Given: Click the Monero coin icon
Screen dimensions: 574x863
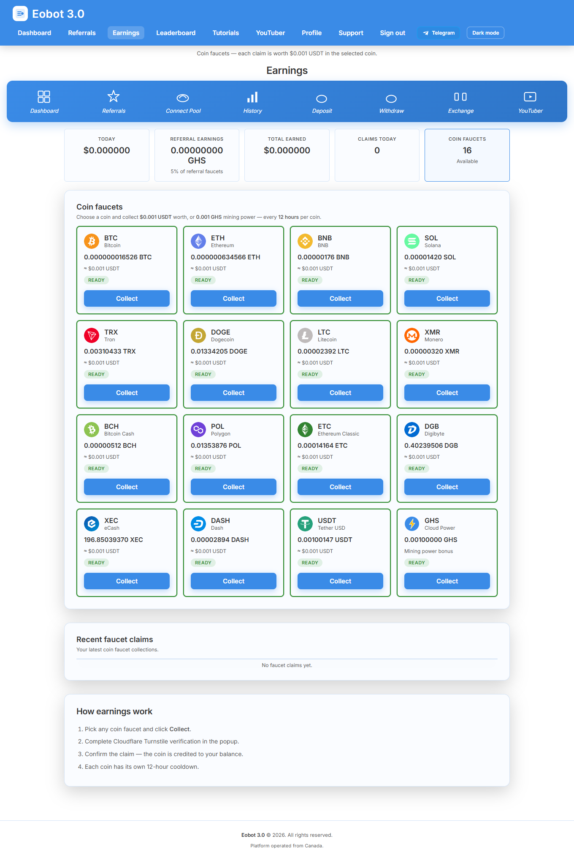Looking at the screenshot, I should pyautogui.click(x=412, y=335).
